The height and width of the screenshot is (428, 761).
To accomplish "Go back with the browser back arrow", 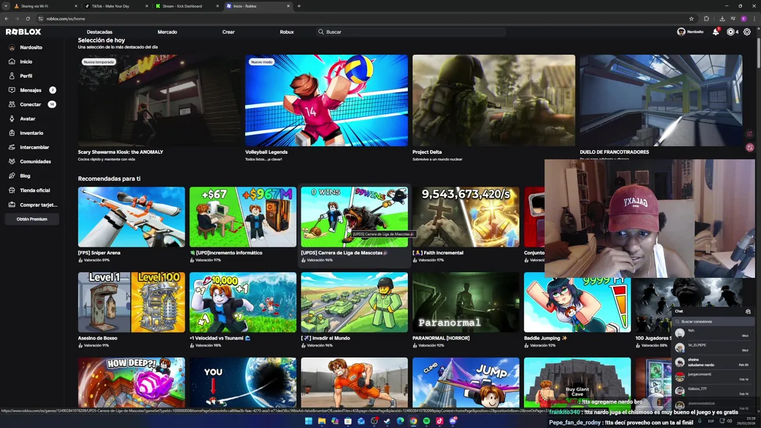I will (7, 18).
